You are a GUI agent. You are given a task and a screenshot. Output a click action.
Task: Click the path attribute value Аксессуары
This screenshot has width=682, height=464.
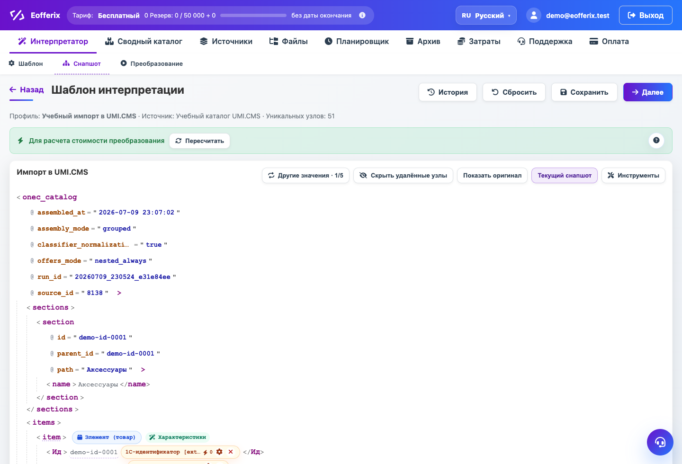coord(107,370)
